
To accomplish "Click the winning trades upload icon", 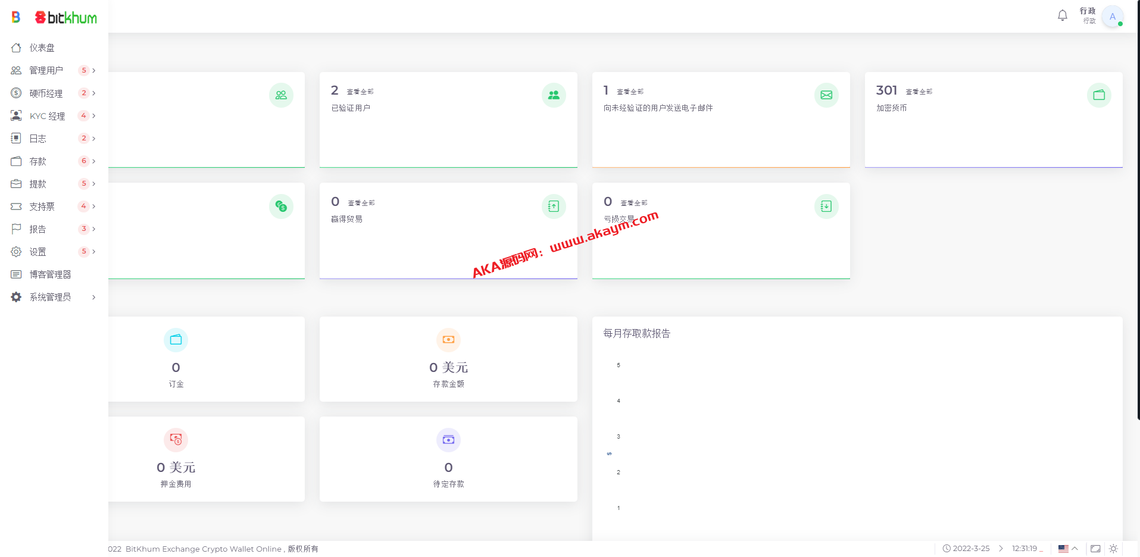I will pyautogui.click(x=554, y=206).
